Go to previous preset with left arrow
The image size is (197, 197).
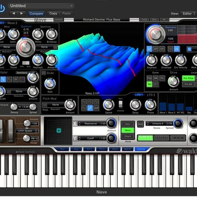[14, 13]
